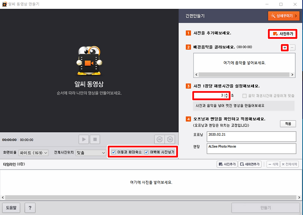Image resolution: width=303 pixels, height=215 pixels.
Task: Check 음악 재생시간에 균등하게 맞춤 checkbox
Action: coord(244,96)
